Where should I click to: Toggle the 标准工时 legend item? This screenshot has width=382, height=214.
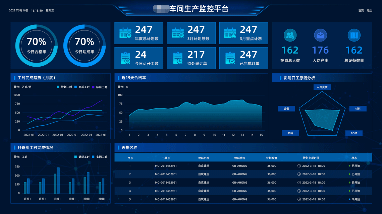point(100,86)
